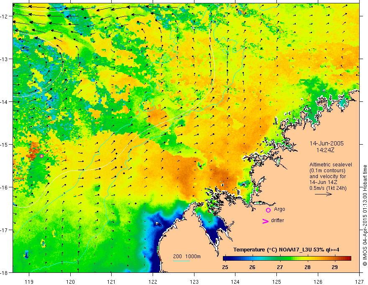Click the longitude axis label 122
This screenshot has height=285, width=368.
153,282
